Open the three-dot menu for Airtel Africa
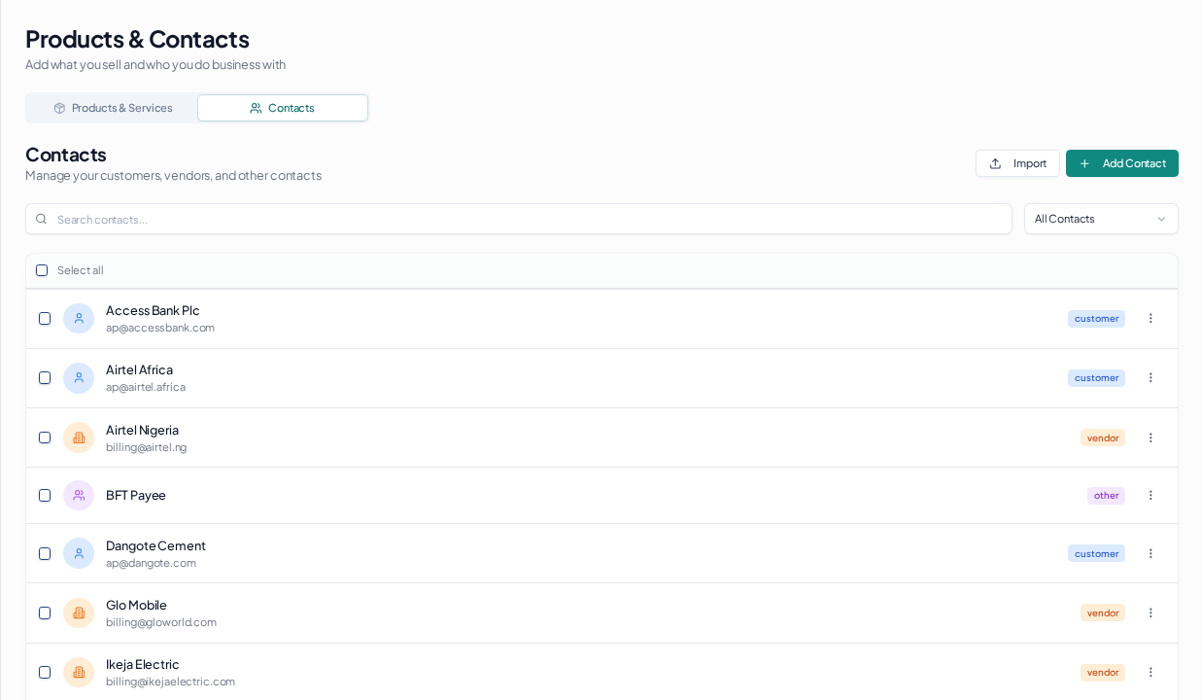 [x=1150, y=378]
